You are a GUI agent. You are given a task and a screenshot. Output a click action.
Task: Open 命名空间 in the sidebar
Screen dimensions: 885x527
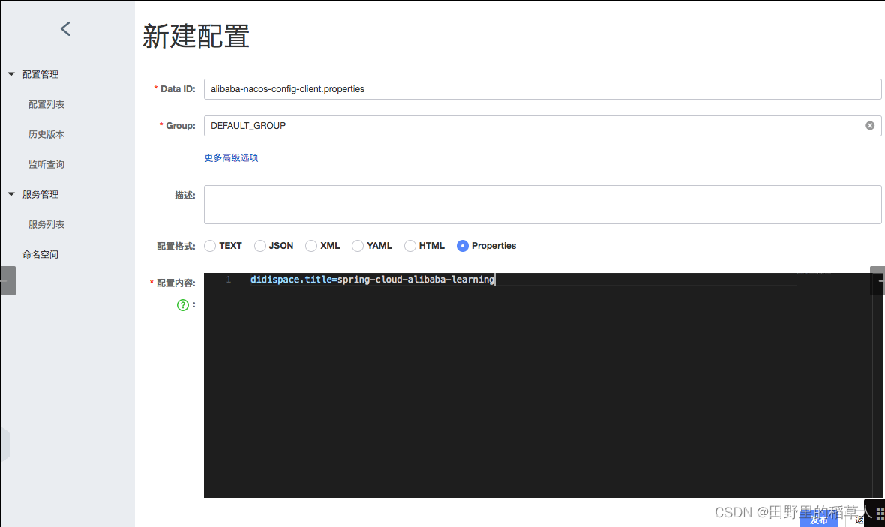pos(40,254)
